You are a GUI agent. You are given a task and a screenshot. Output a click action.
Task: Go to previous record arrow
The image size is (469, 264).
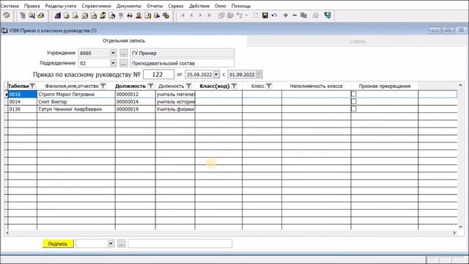(x=191, y=15)
